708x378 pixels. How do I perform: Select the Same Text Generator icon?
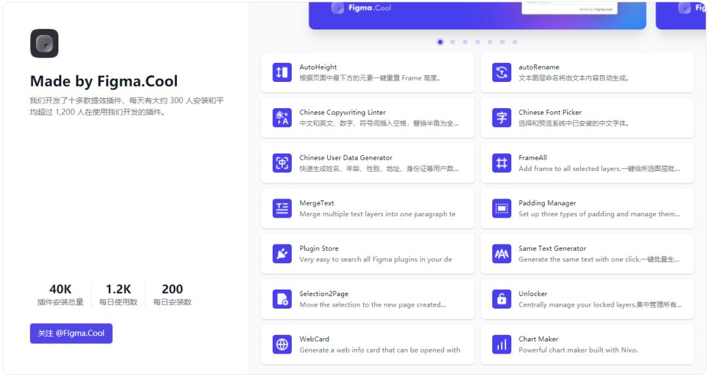(x=501, y=254)
